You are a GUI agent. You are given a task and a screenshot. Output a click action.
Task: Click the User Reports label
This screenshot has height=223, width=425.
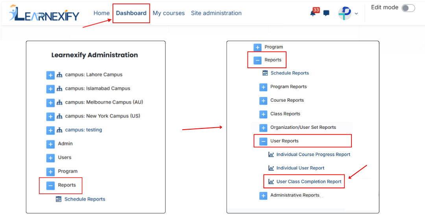point(285,141)
